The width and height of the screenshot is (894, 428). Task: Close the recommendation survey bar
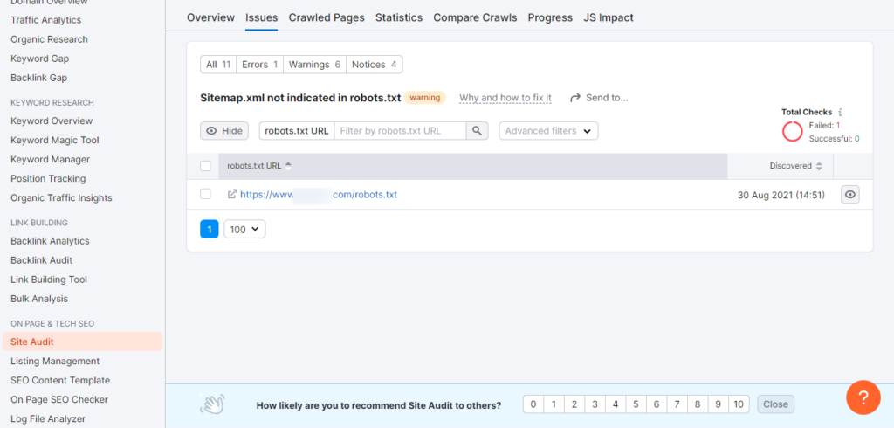(775, 404)
